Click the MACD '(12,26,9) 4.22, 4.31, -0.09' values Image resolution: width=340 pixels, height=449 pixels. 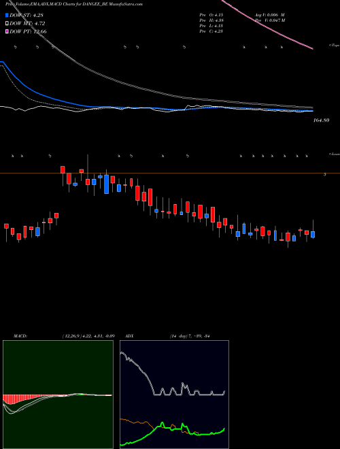tap(88, 336)
